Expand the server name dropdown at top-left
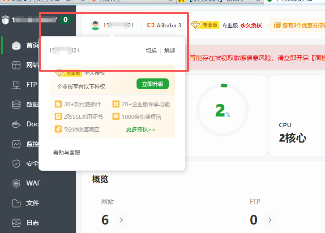 (x=56, y=19)
